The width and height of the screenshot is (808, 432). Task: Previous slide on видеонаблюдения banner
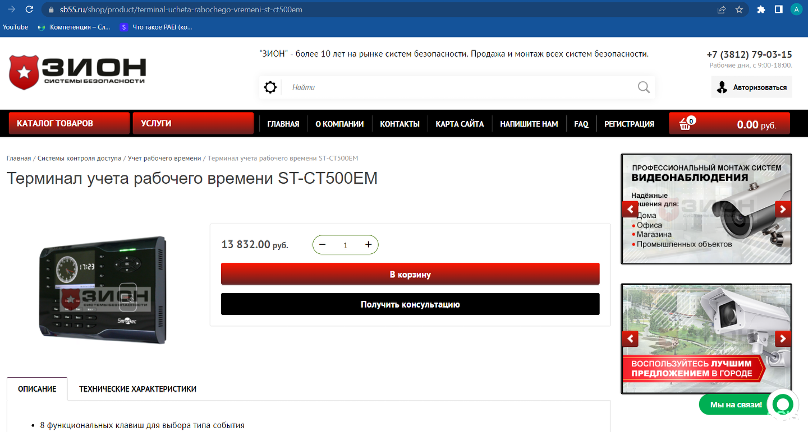coord(631,209)
